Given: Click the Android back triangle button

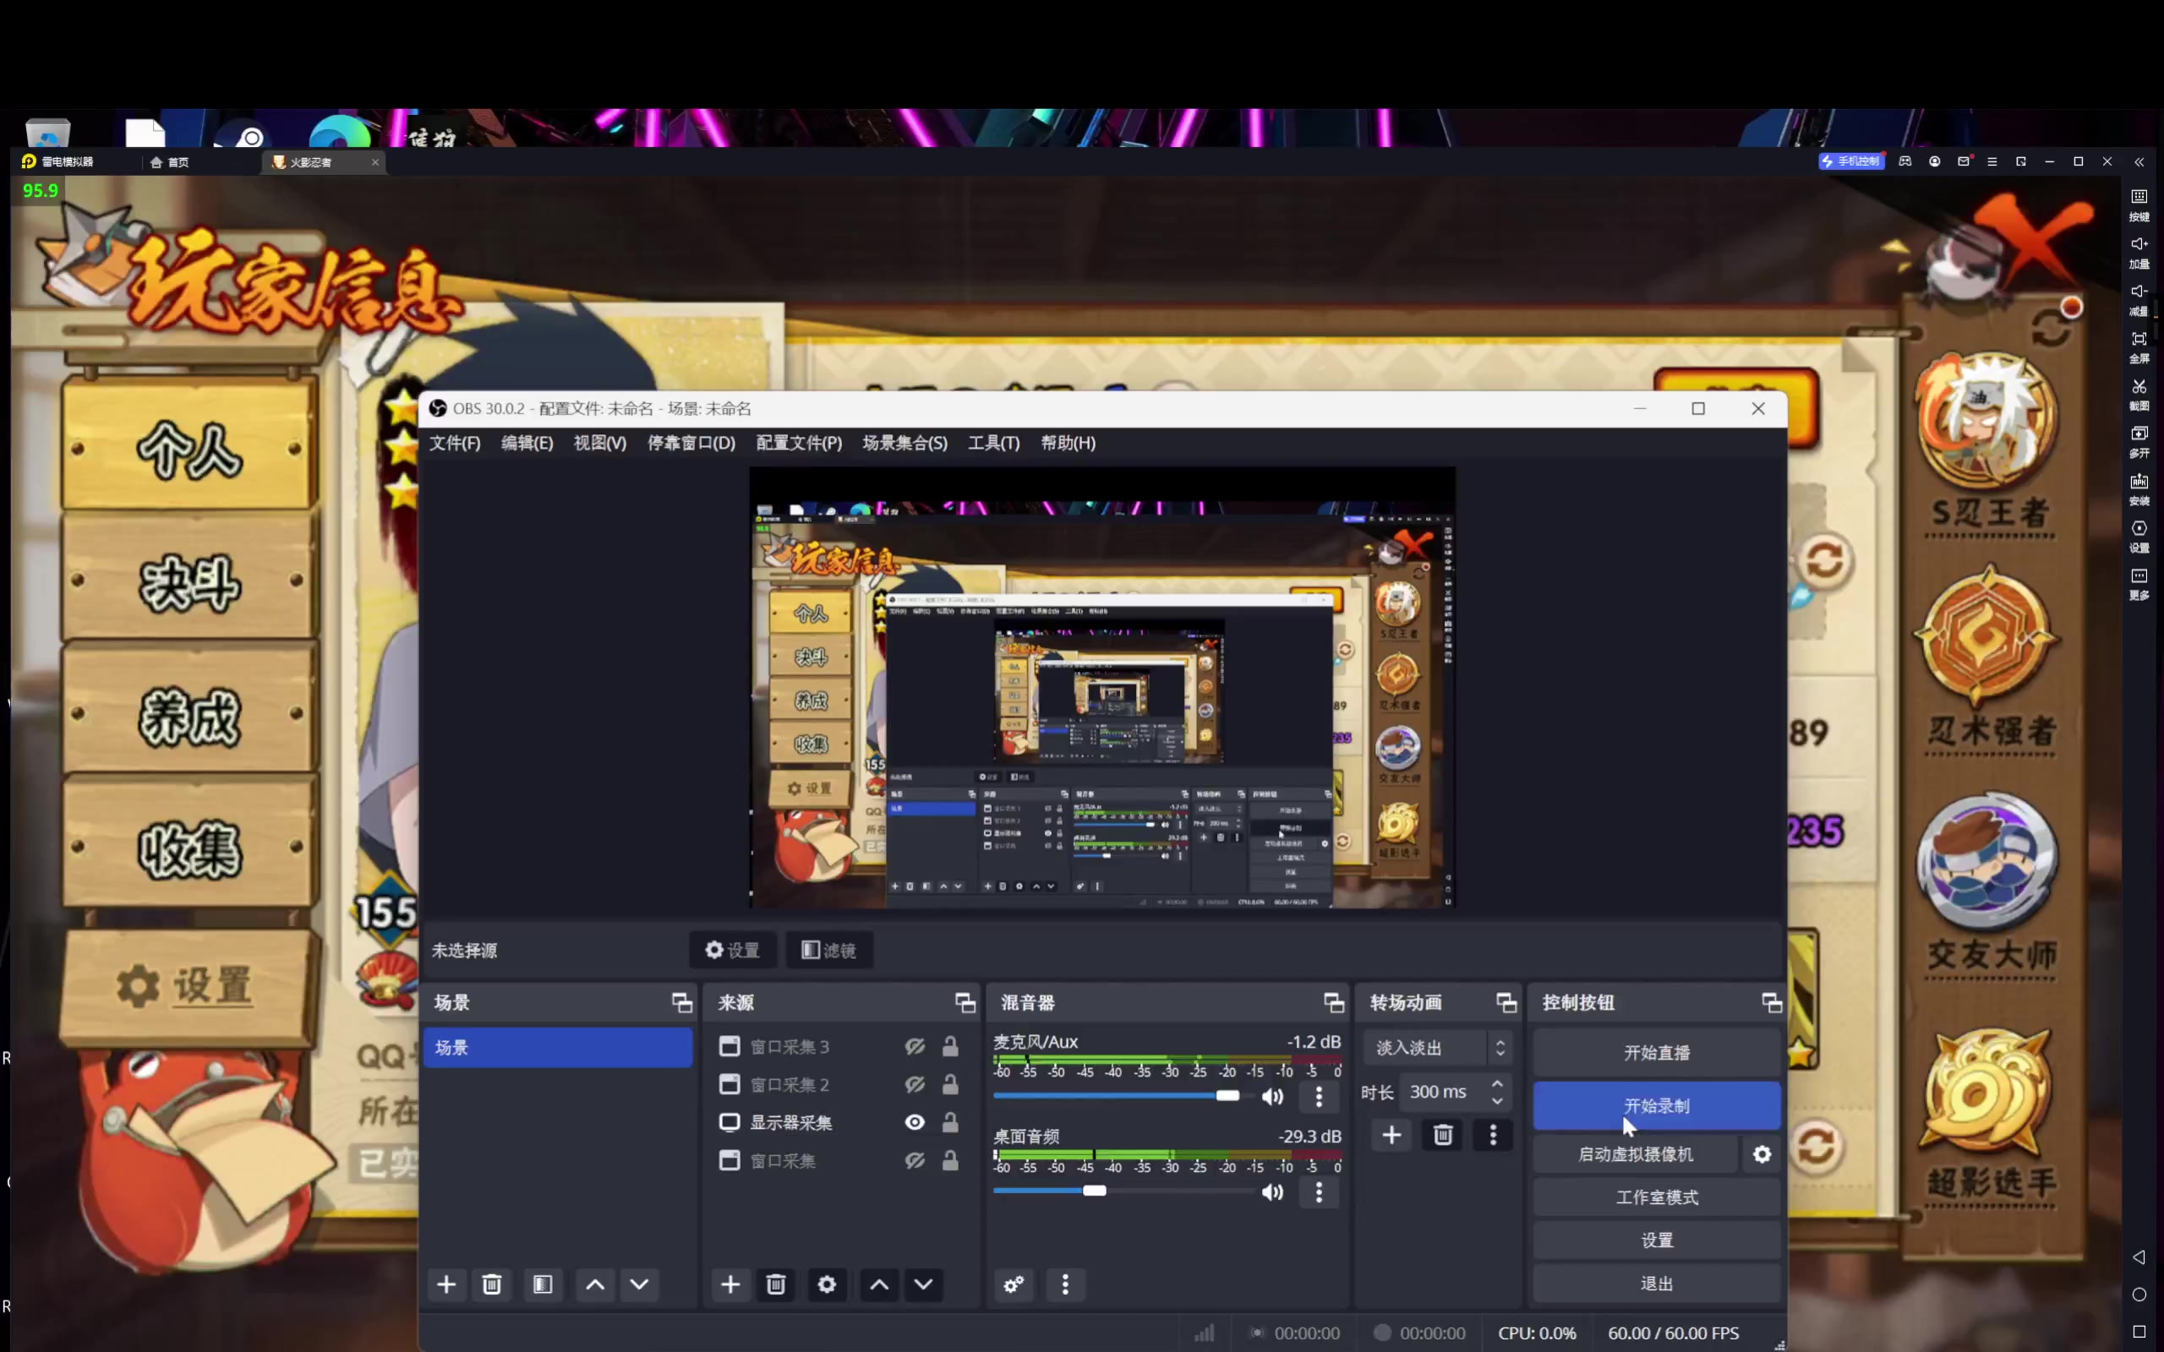Looking at the screenshot, I should click(x=2139, y=1257).
